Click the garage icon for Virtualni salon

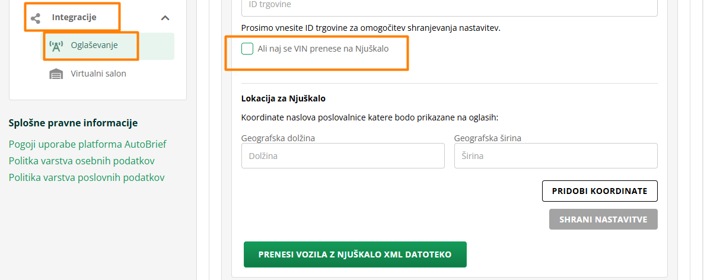point(56,74)
